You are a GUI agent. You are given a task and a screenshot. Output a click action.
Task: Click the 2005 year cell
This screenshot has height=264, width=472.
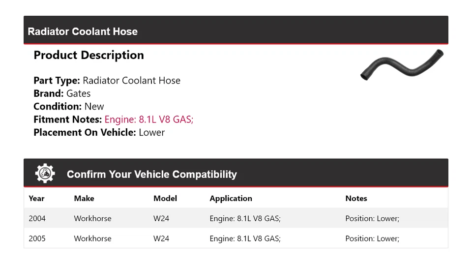(37, 238)
